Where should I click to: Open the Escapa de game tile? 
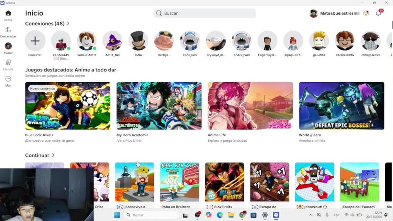270,182
